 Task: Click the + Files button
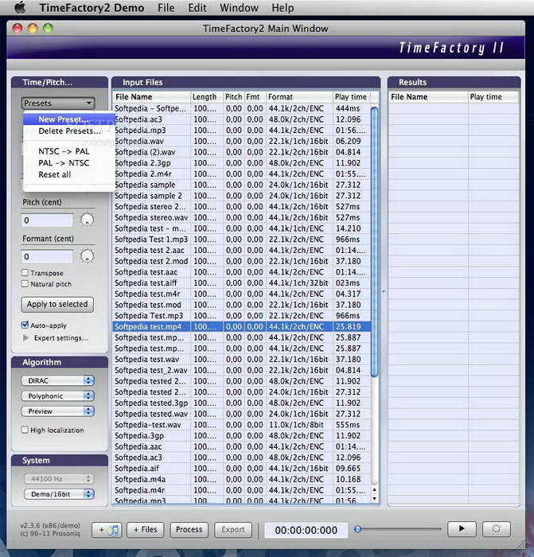click(x=146, y=530)
